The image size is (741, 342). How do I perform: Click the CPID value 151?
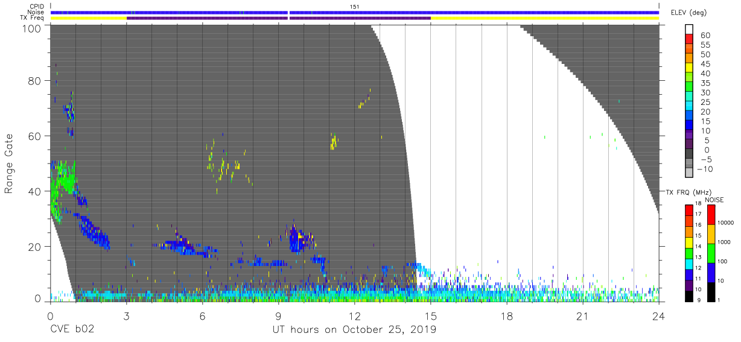(x=354, y=7)
